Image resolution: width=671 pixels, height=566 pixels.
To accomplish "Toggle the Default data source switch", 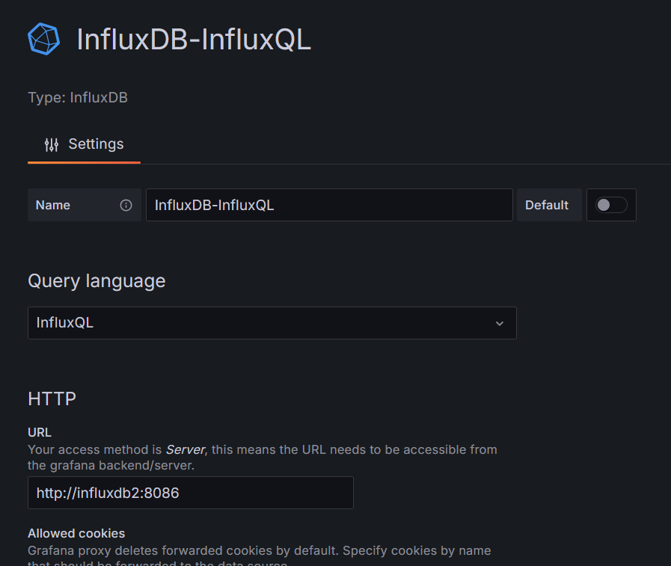I will [611, 205].
